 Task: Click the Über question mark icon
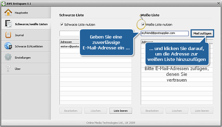(8, 68)
